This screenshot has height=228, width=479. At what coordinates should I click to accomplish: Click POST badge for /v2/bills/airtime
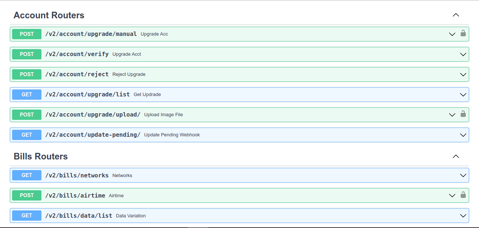point(27,195)
